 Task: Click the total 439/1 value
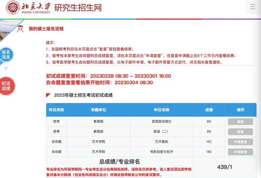click(x=224, y=167)
